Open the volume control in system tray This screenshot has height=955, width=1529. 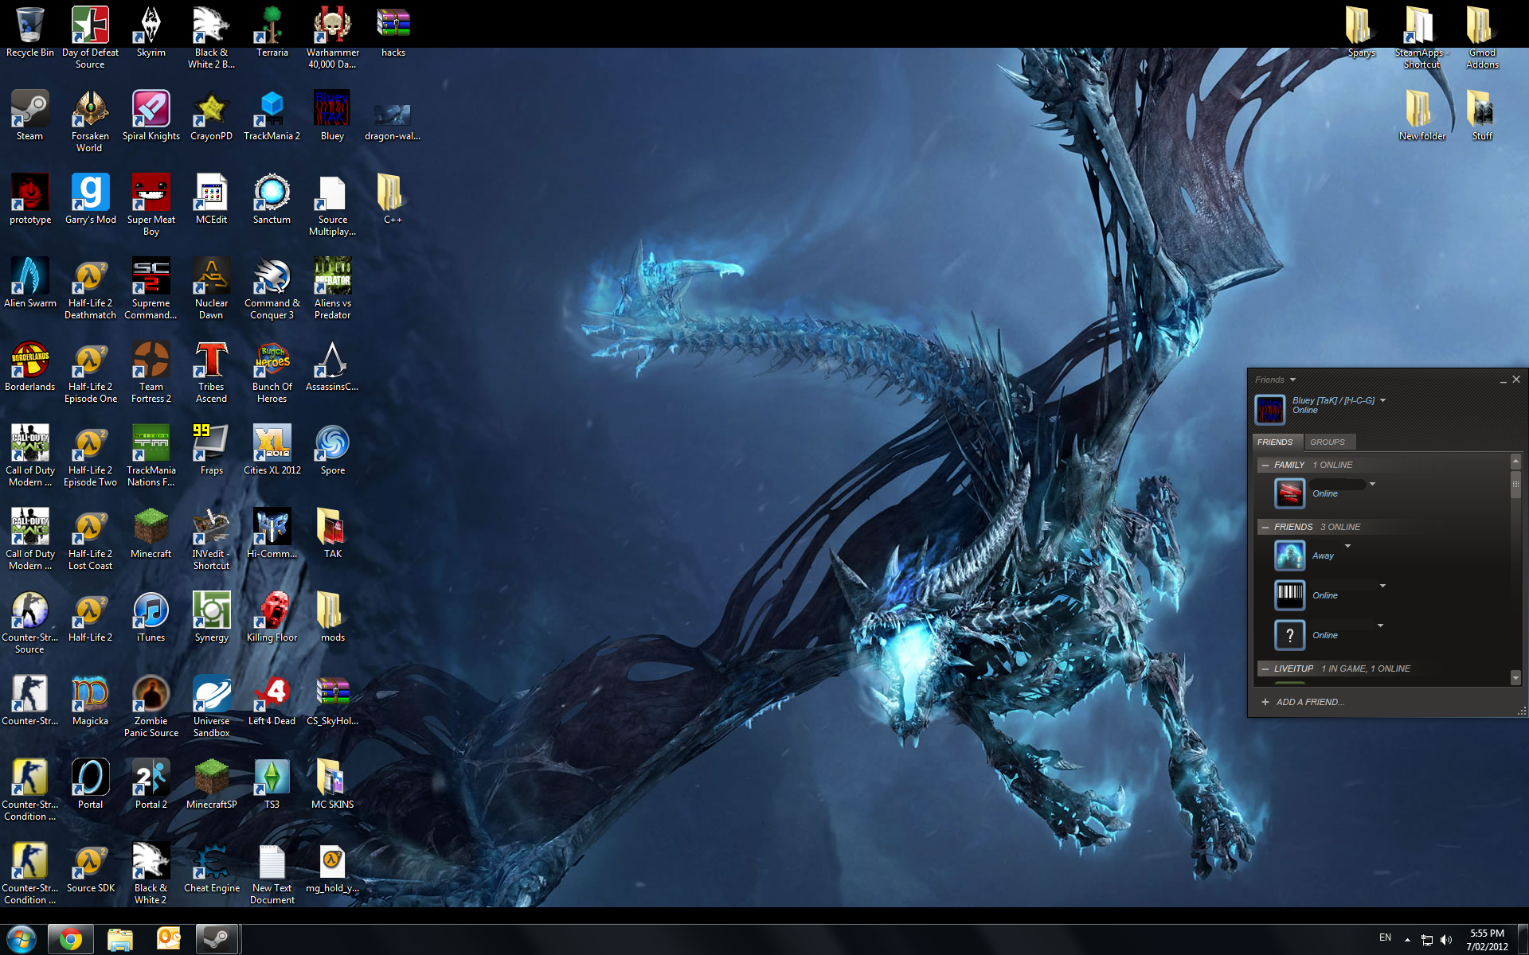tap(1446, 940)
